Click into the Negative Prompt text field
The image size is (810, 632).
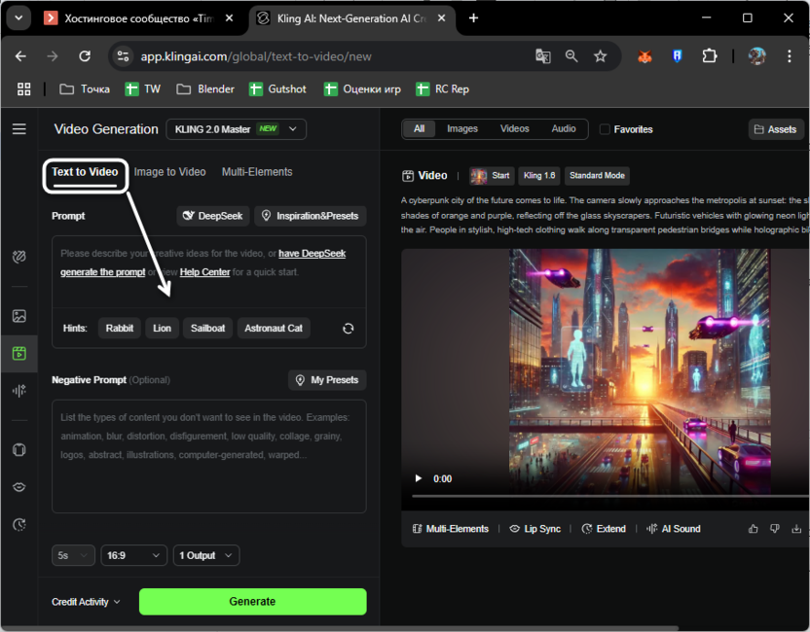(x=208, y=455)
